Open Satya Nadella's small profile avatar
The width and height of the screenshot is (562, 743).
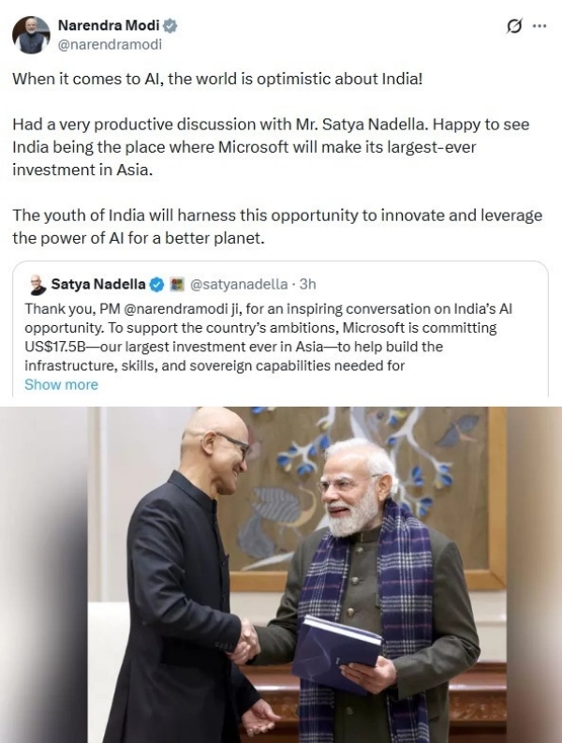37,284
